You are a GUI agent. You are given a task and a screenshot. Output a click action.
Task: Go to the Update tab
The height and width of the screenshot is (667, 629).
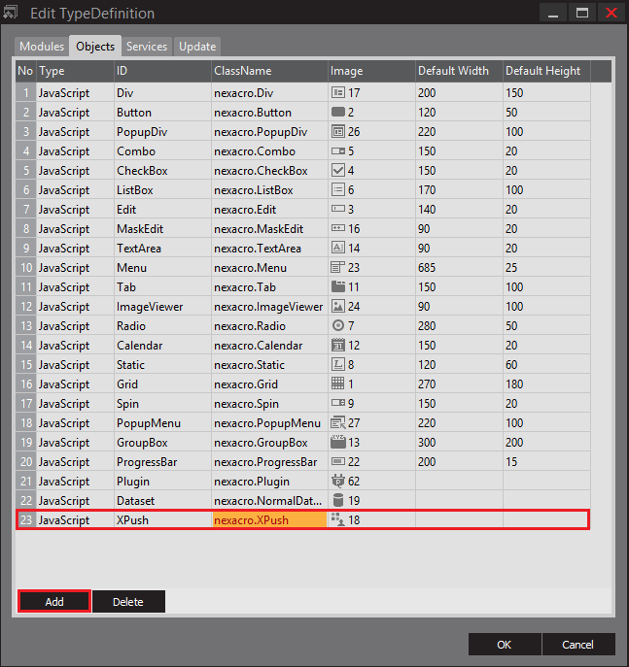(197, 47)
